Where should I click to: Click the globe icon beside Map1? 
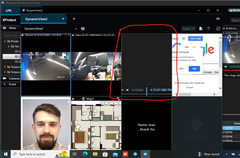point(83,99)
